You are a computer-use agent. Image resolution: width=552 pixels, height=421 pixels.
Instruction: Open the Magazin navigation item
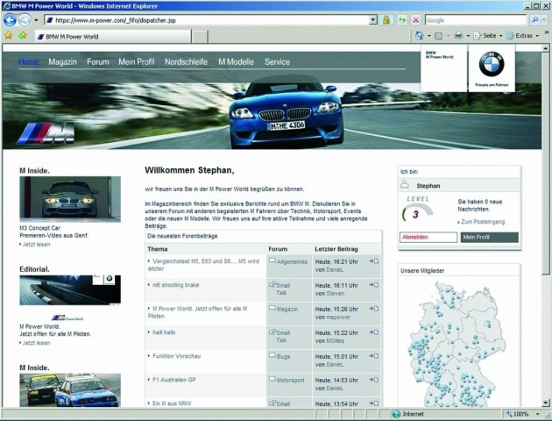[x=62, y=61]
